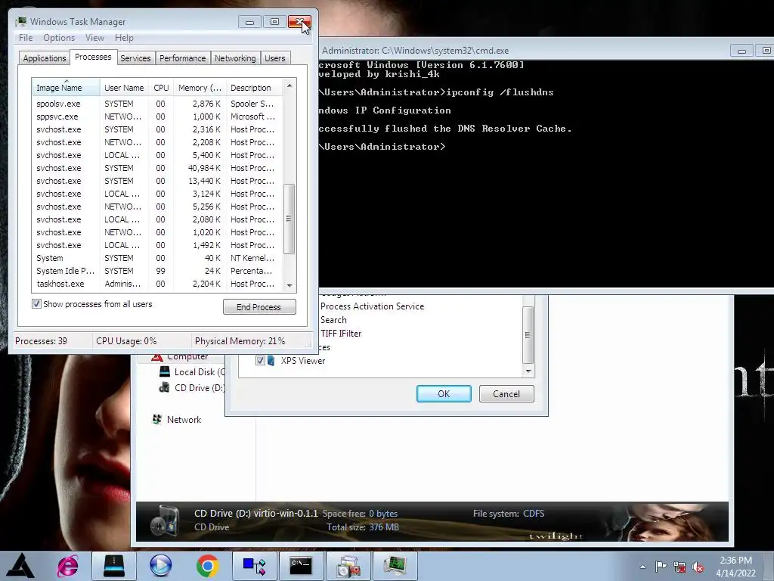This screenshot has width=774, height=581.
Task: Open the Task Manager View menu
Action: [94, 38]
